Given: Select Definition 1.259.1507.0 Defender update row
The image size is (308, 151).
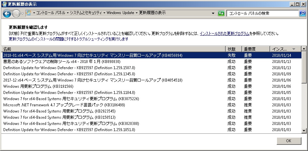Looking at the screenshot, I should [x=152, y=68].
